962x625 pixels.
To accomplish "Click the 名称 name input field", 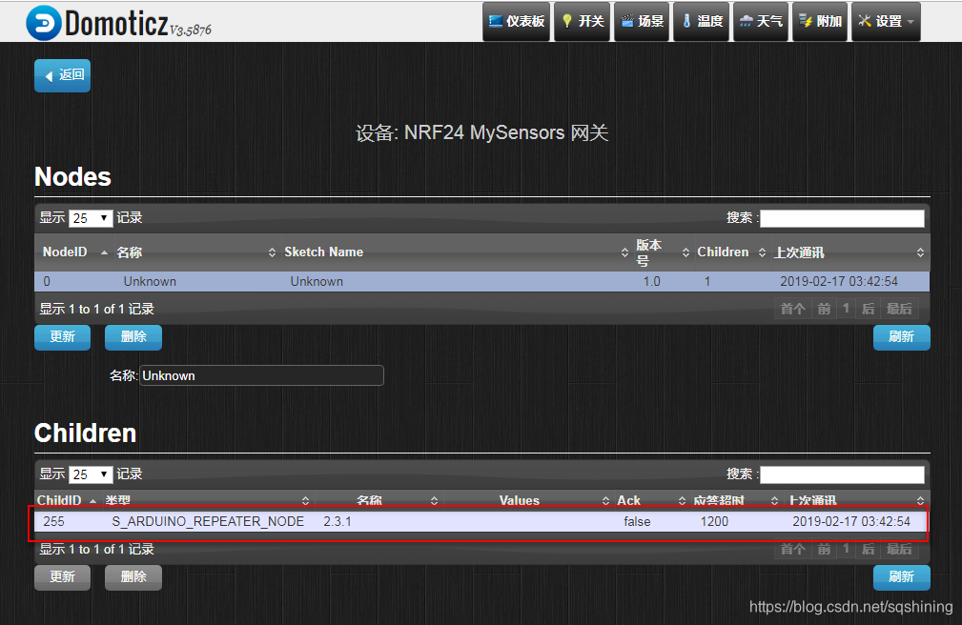I will [262, 375].
